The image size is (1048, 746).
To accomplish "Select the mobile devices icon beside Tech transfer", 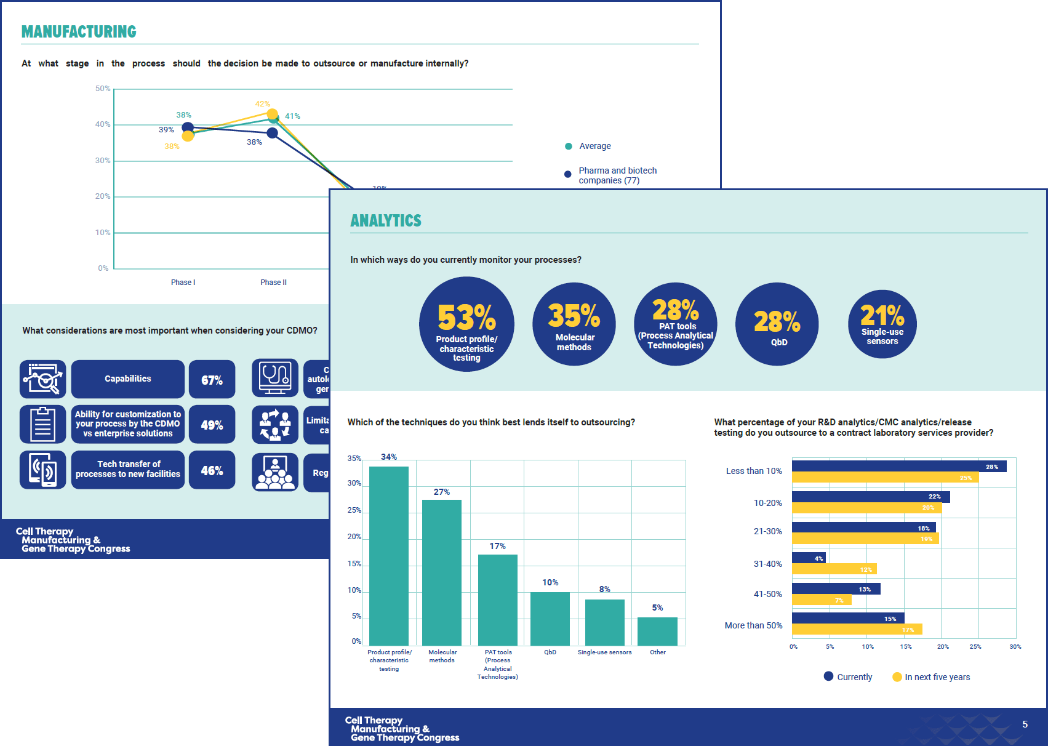I will tap(43, 470).
